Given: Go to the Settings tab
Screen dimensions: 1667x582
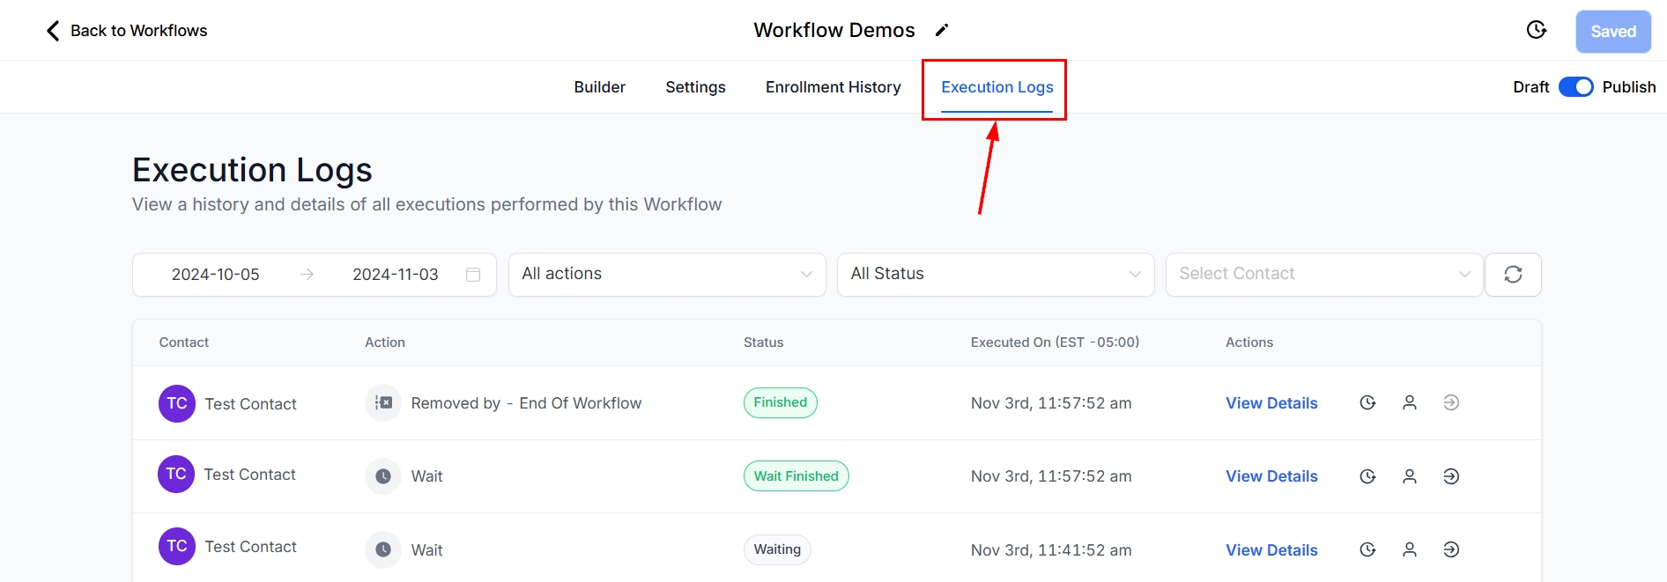Looking at the screenshot, I should point(695,87).
